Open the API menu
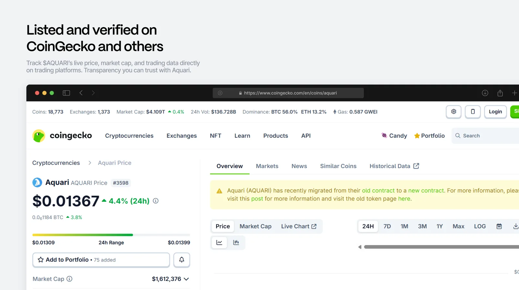519x290 pixels. [x=306, y=136]
